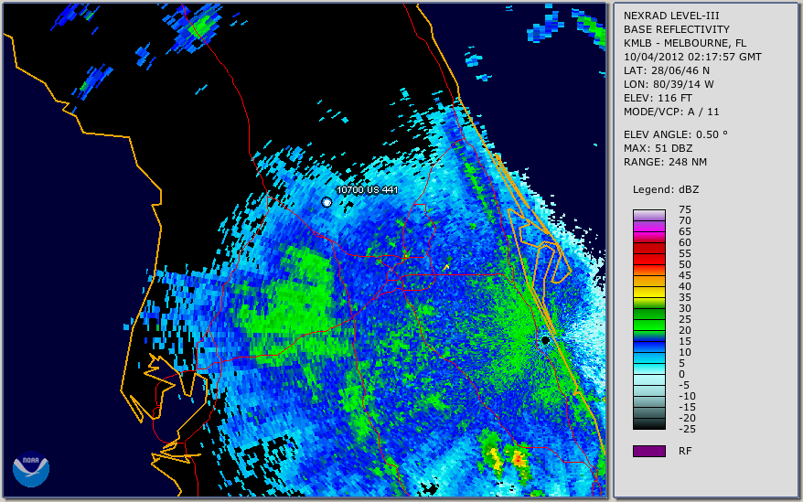The height and width of the screenshot is (502, 803).
Task: Click the 'RANGE: 248 NM' text
Action: point(665,163)
